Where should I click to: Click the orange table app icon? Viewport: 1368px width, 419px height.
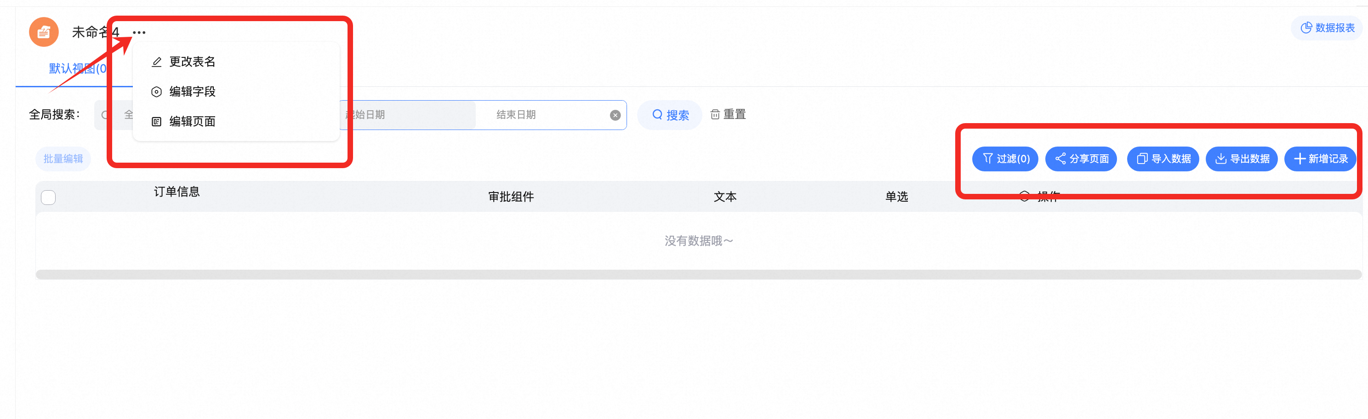click(44, 33)
